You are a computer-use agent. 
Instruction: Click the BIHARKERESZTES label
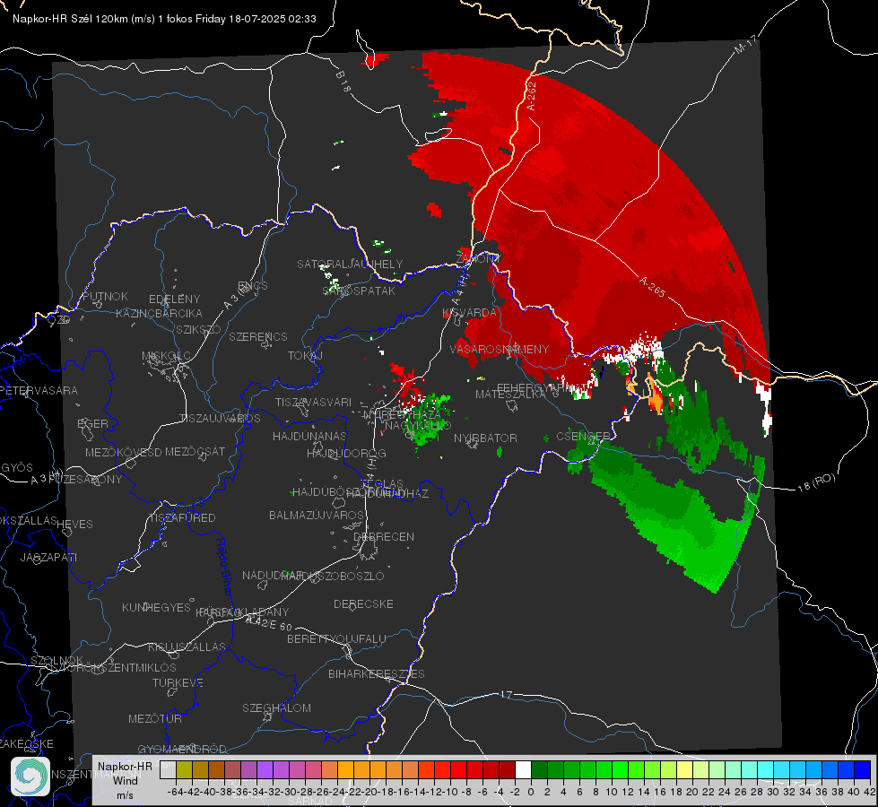pos(377,673)
